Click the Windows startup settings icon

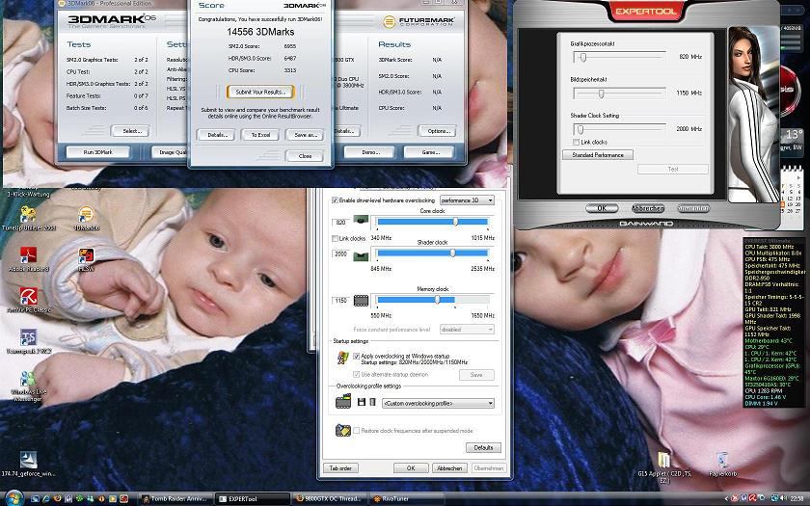(x=342, y=358)
